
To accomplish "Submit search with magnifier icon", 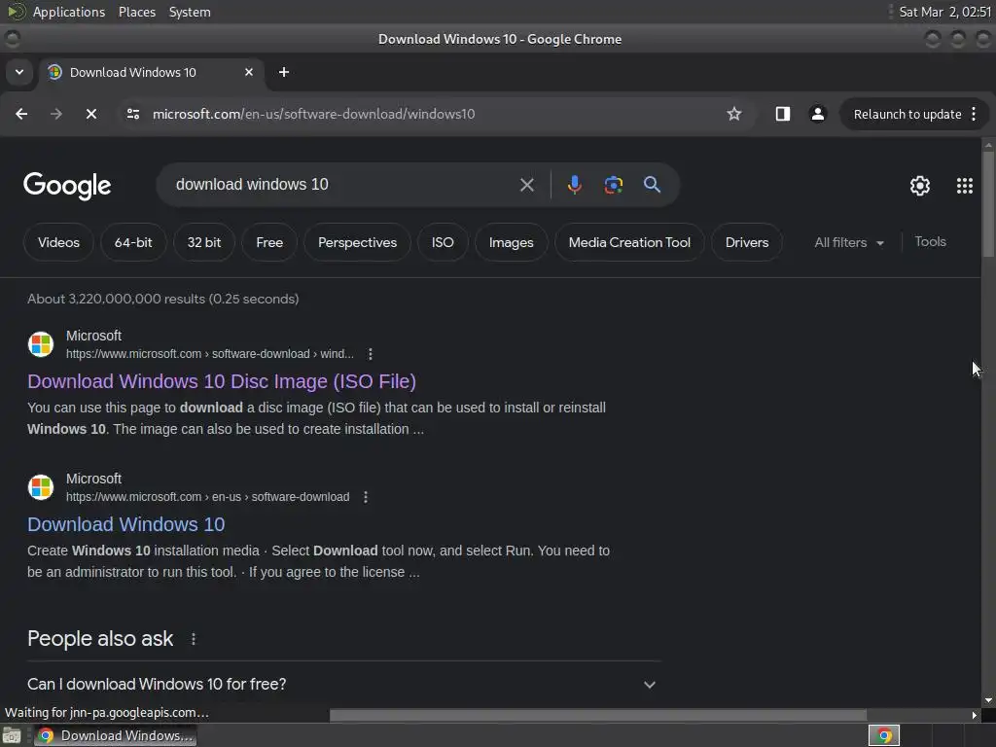I will click(x=653, y=185).
